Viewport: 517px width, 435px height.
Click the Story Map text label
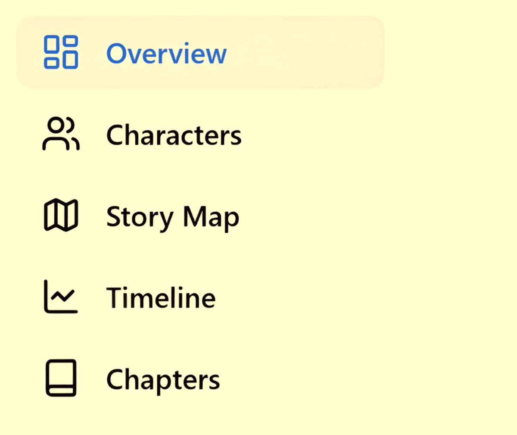click(x=172, y=216)
